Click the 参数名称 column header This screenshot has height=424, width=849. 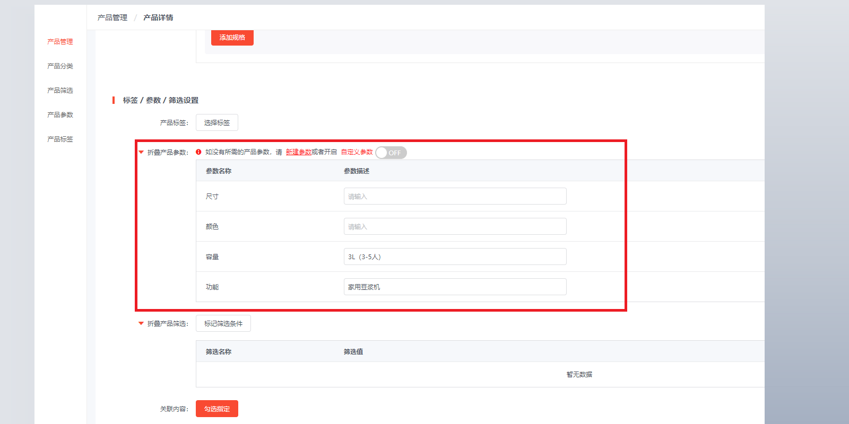pos(219,171)
